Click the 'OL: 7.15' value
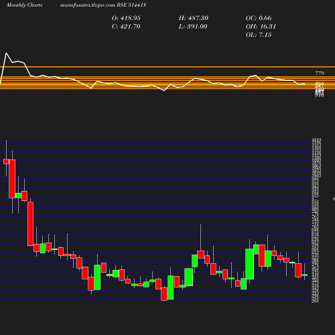Image resolution: width=335 pixels, height=335 pixels. point(259,35)
